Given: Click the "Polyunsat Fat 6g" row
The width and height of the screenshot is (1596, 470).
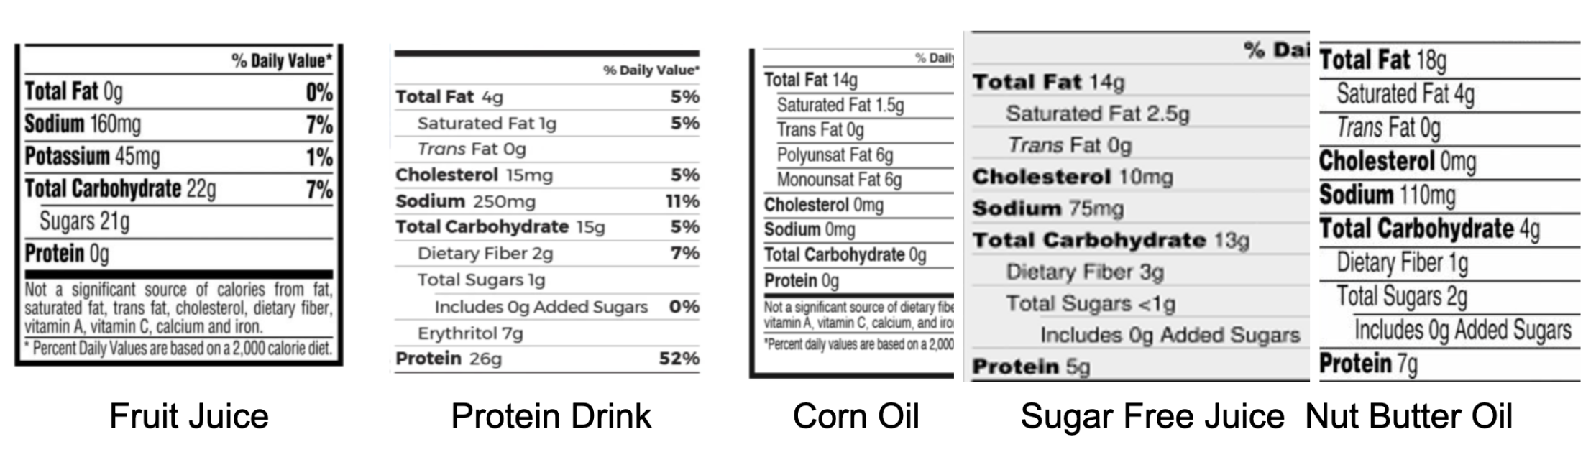Looking at the screenshot, I should tap(835, 155).
